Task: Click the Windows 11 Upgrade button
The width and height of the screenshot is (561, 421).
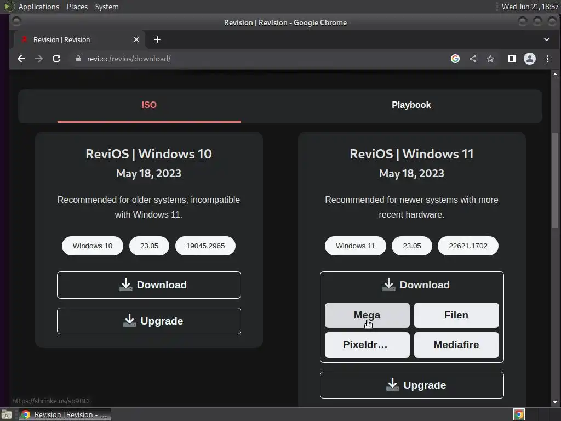Action: click(x=412, y=385)
